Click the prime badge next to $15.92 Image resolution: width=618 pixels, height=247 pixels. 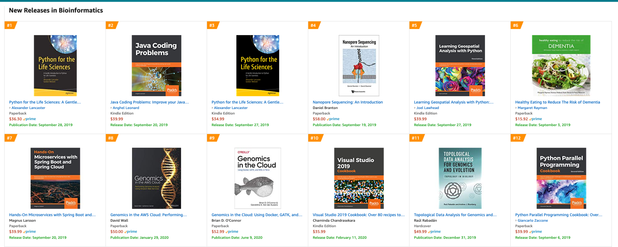(536, 119)
